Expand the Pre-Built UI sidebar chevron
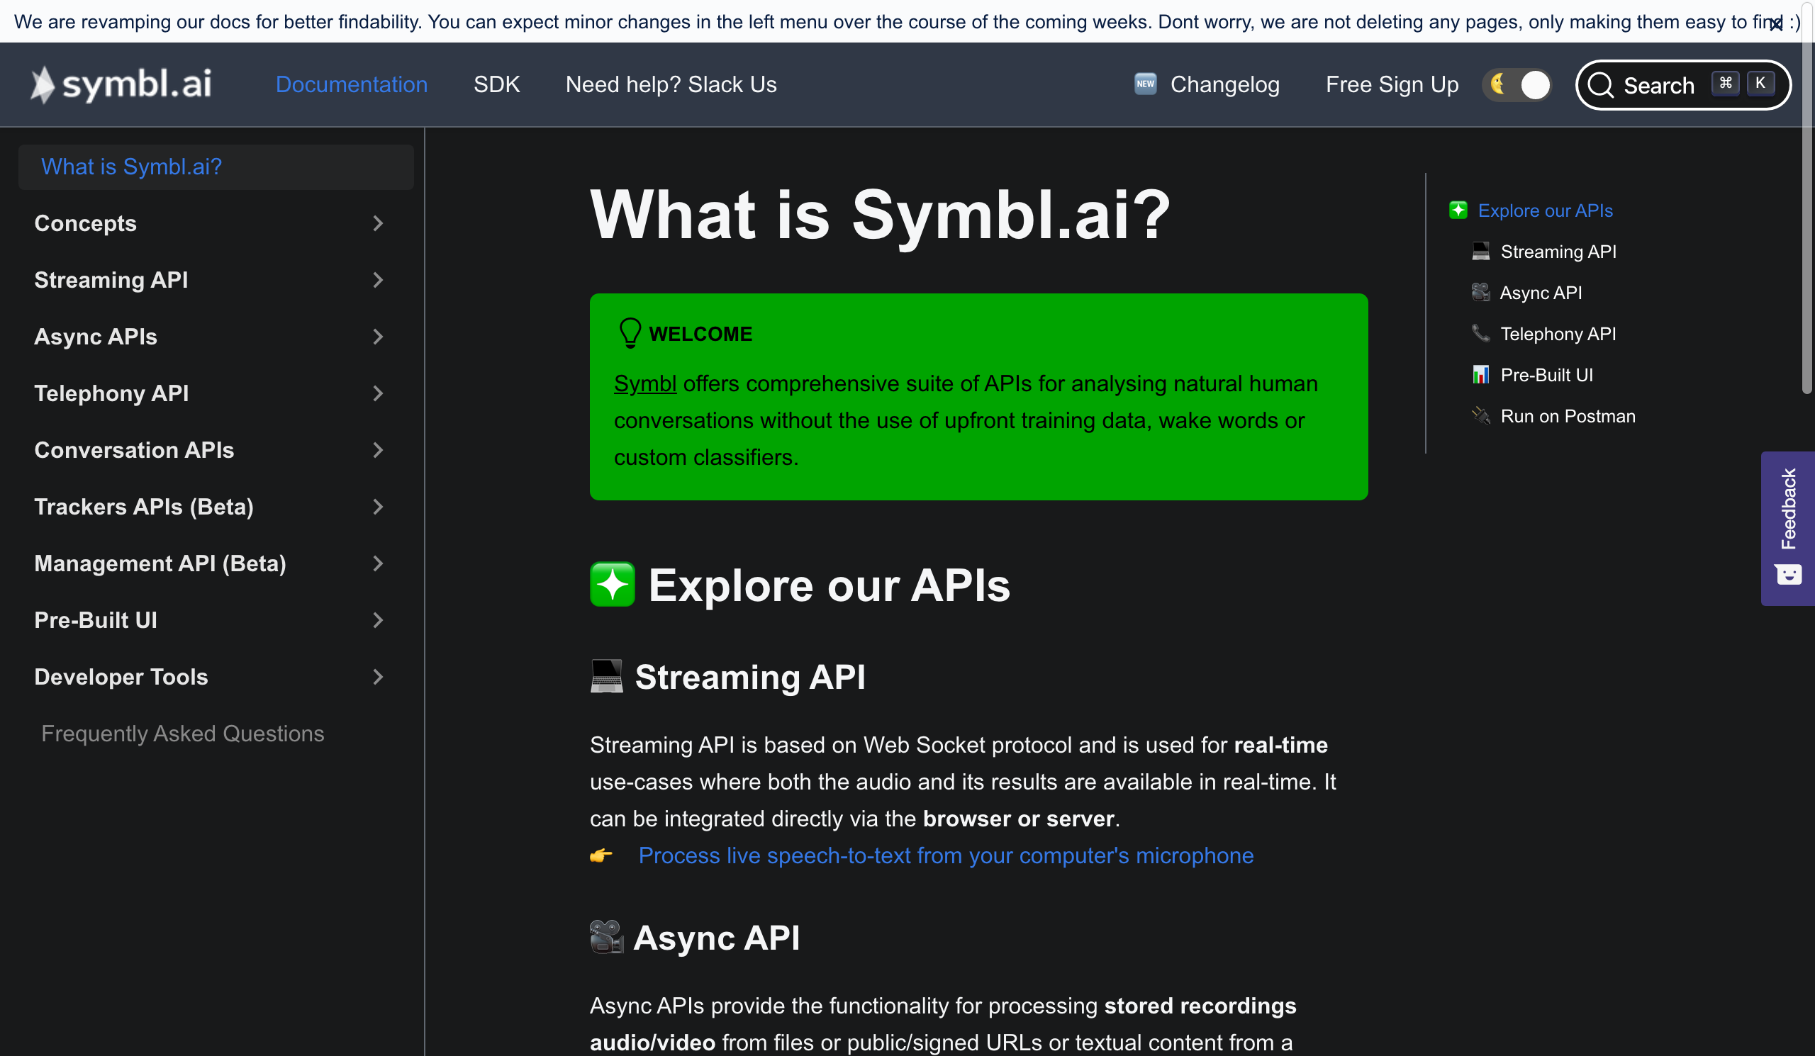This screenshot has height=1056, width=1815. click(378, 619)
